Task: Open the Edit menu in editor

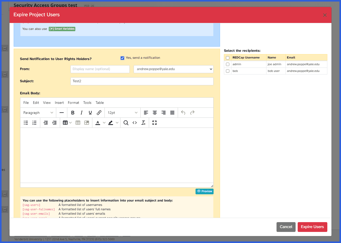Action: tap(36, 103)
